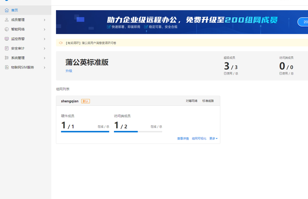Click the 超级成员 3 / 3 count
The width and height of the screenshot is (308, 199).
(231, 66)
